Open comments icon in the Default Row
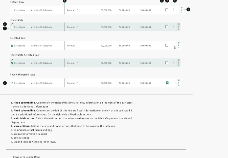Image resolution: width=228 pixels, height=158 pixels. coord(181,8)
